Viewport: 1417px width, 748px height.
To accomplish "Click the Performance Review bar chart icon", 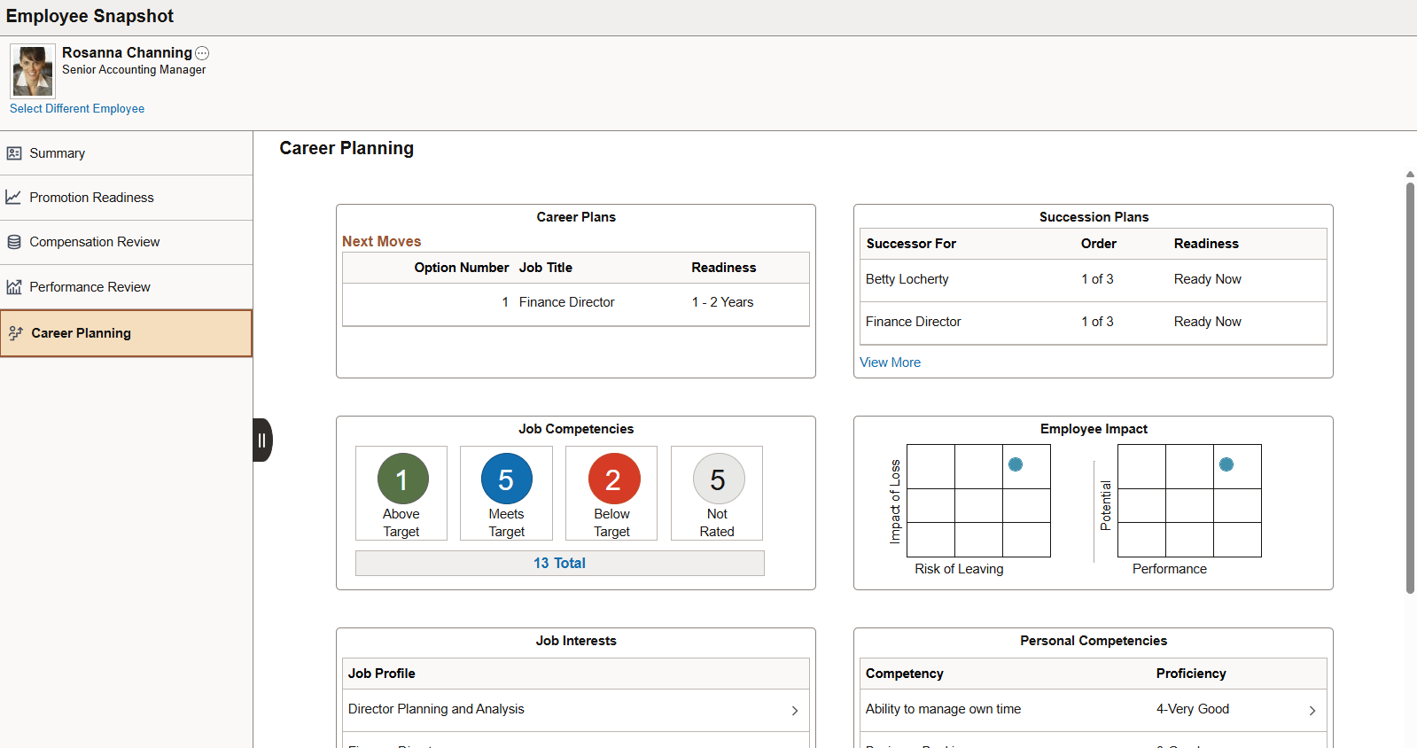I will pyautogui.click(x=14, y=287).
